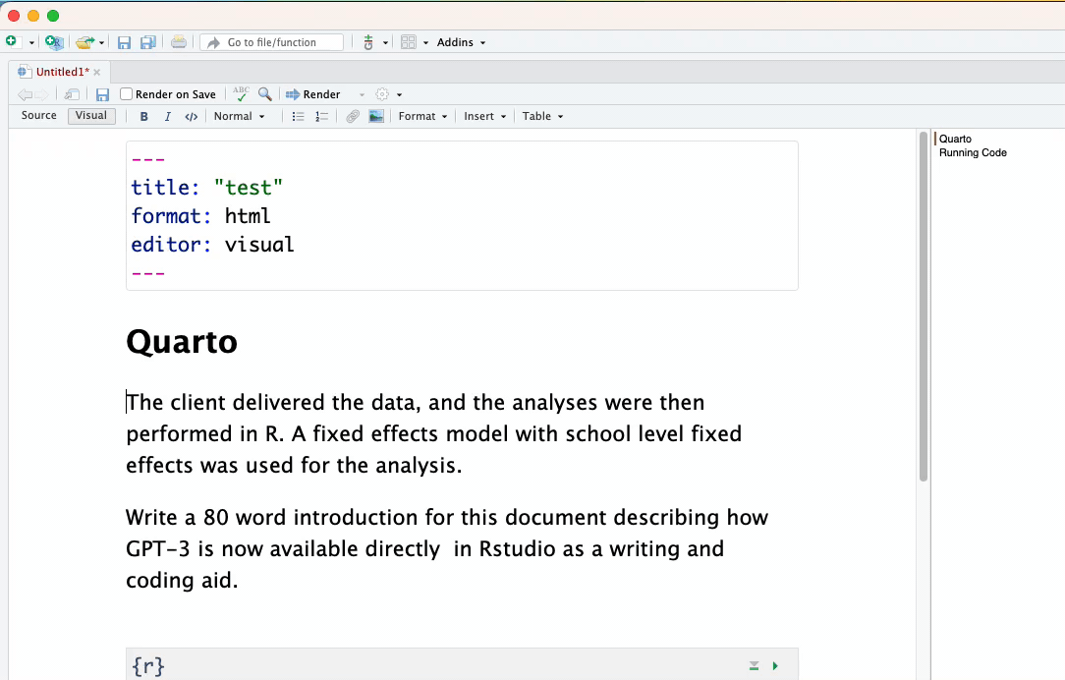
Task: Expand the panes layout dropdown arrow
Action: point(425,43)
